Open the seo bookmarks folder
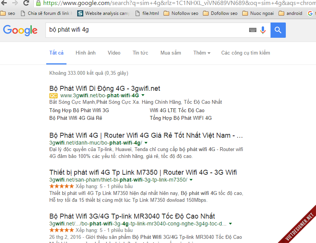This screenshot has height=243, width=316. [x=8, y=13]
